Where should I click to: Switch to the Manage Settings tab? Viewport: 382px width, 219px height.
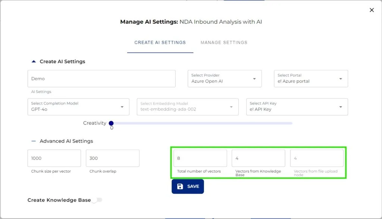[224, 43]
